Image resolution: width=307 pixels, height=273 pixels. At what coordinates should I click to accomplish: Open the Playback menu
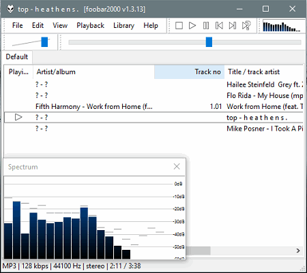click(91, 25)
